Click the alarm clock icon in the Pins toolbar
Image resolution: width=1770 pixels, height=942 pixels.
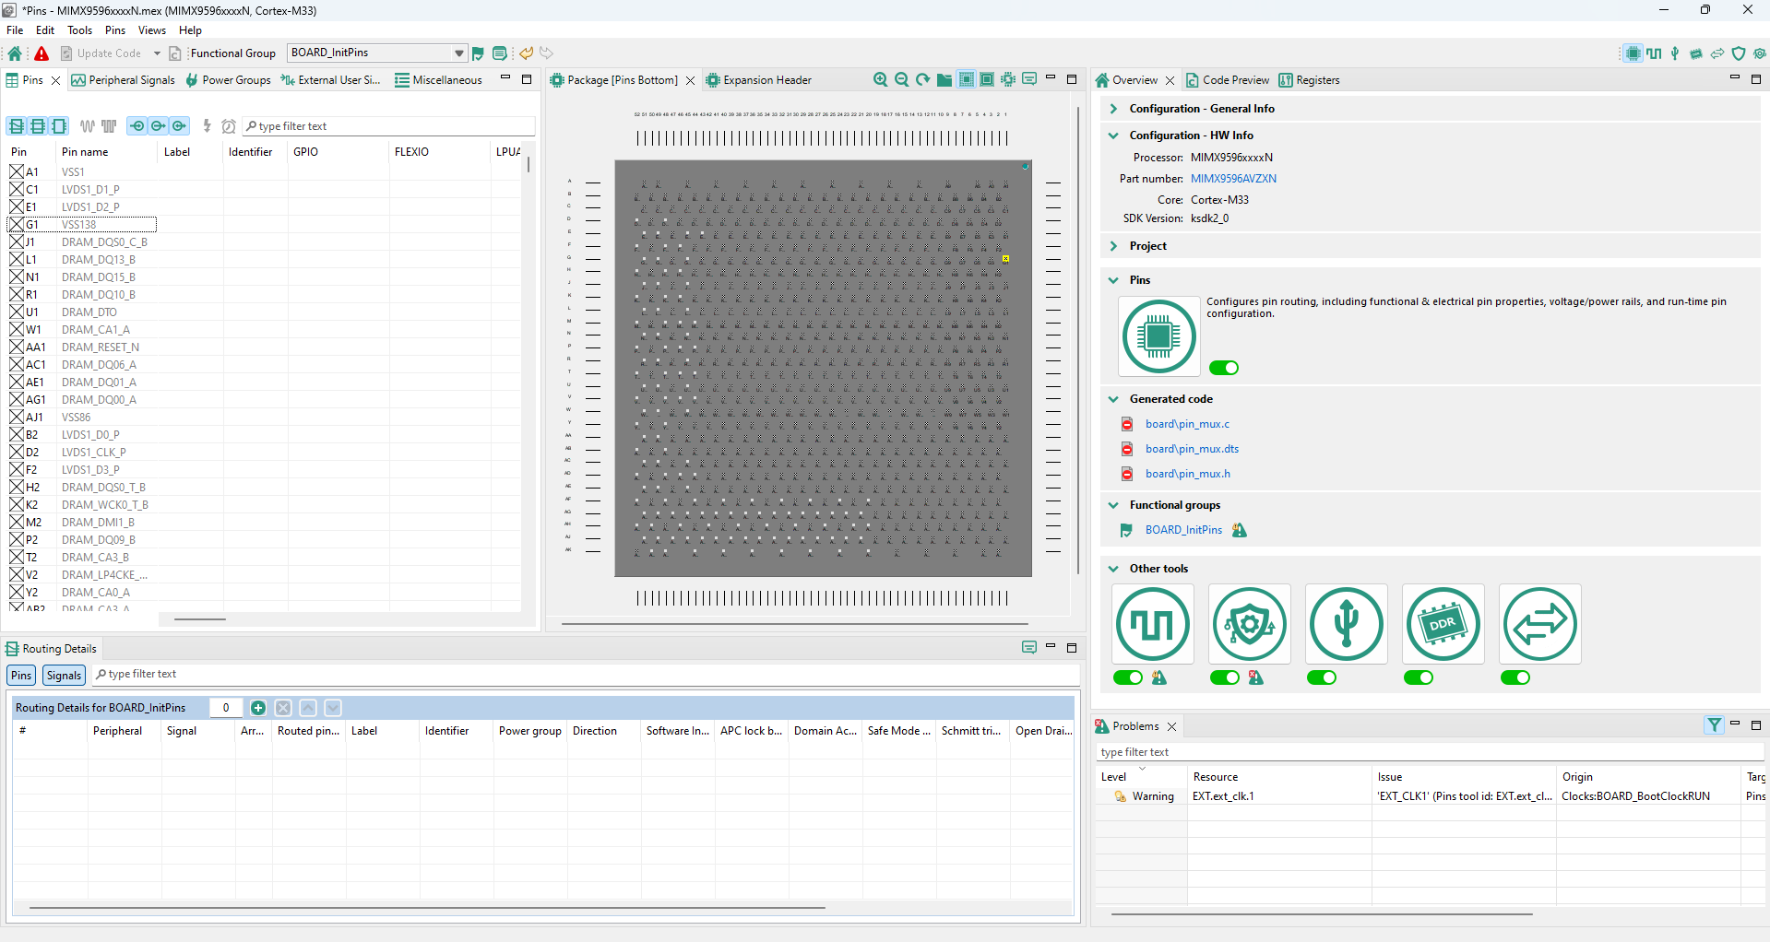[229, 125]
